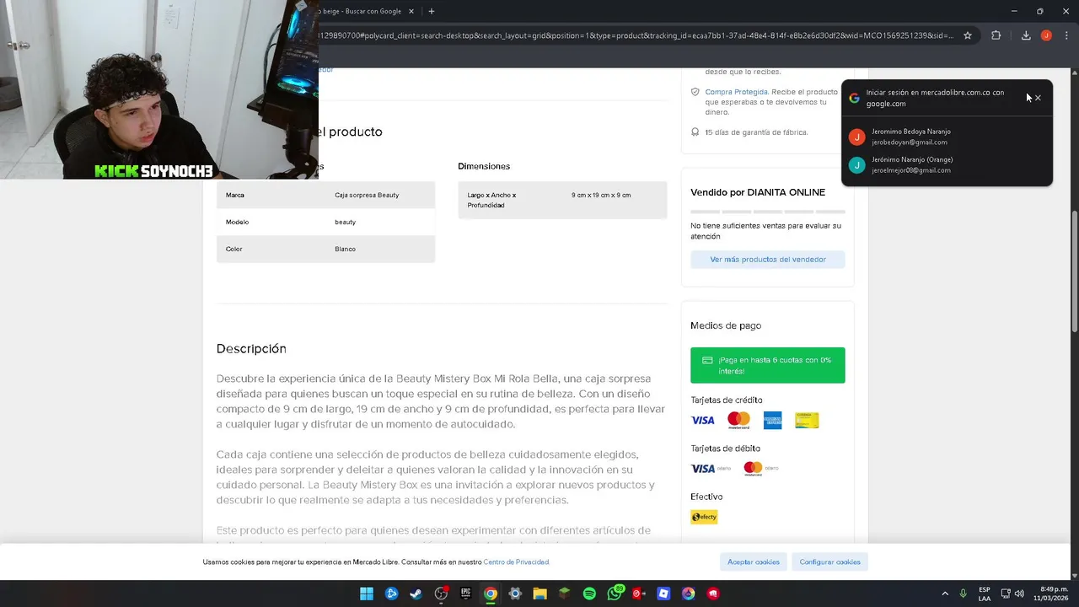Click the Mastercard credit logo
The width and height of the screenshot is (1079, 607).
(x=738, y=420)
